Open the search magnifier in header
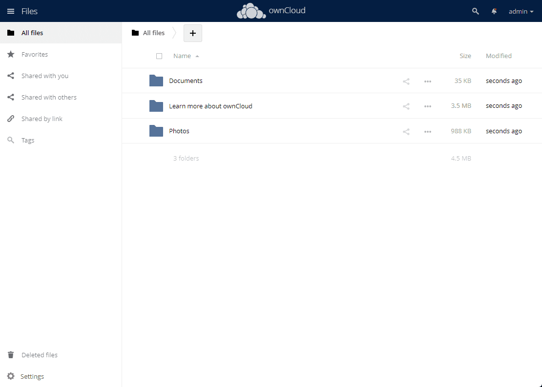542x387 pixels. 475,11
